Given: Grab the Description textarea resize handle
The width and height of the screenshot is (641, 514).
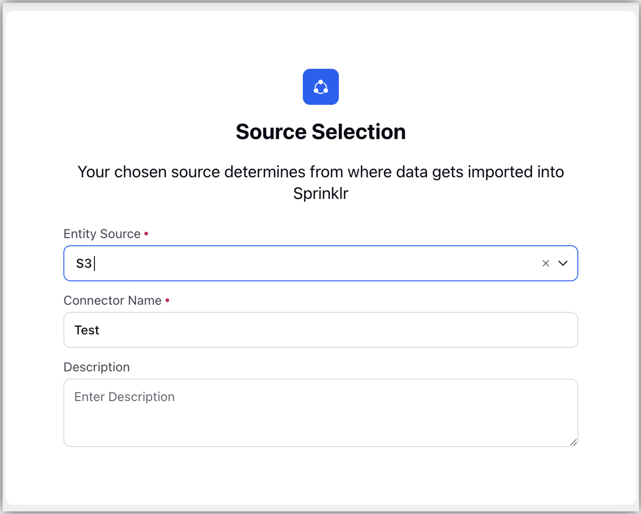Looking at the screenshot, I should tap(573, 442).
